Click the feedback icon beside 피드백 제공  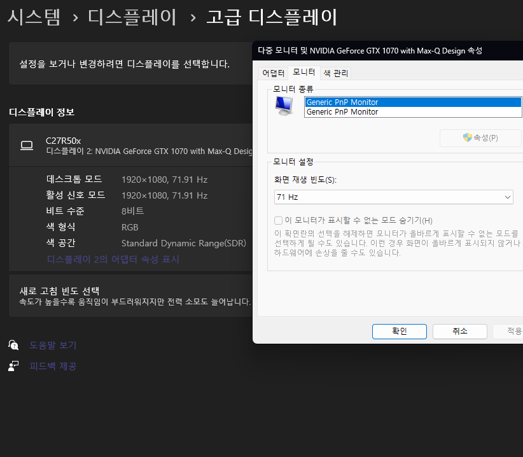(13, 366)
